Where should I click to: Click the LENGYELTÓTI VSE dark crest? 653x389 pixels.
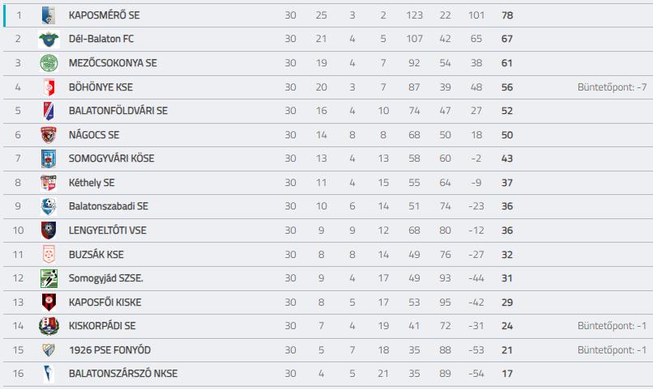pos(49,230)
